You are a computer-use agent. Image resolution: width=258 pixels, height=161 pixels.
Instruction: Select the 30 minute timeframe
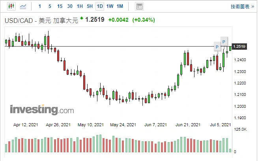click(70, 6)
